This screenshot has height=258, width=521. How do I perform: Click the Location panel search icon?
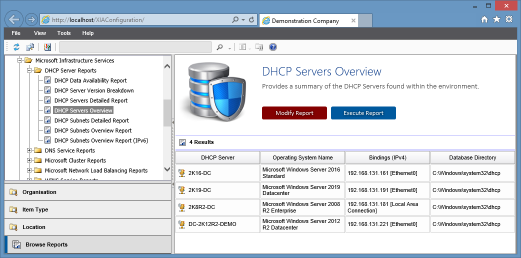13,227
